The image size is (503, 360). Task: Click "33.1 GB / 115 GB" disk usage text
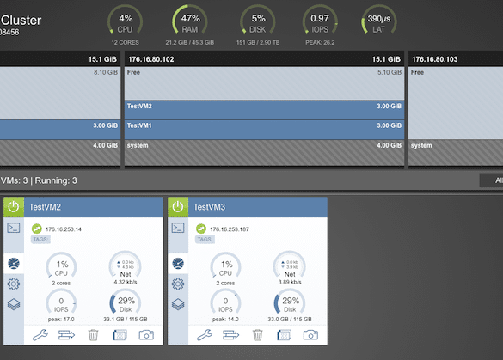[x=126, y=320]
